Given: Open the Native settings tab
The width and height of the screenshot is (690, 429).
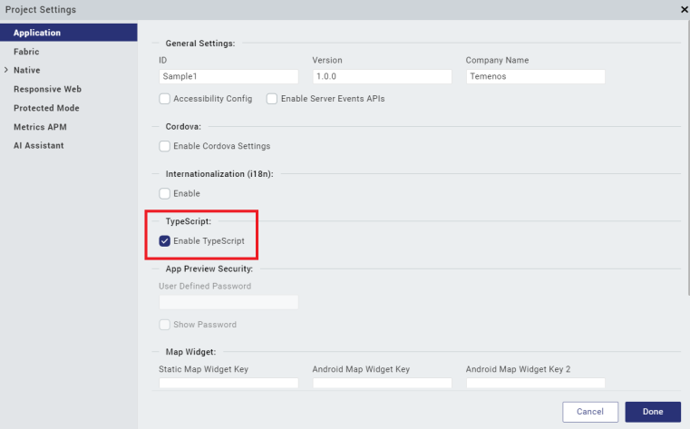Looking at the screenshot, I should click(x=26, y=70).
